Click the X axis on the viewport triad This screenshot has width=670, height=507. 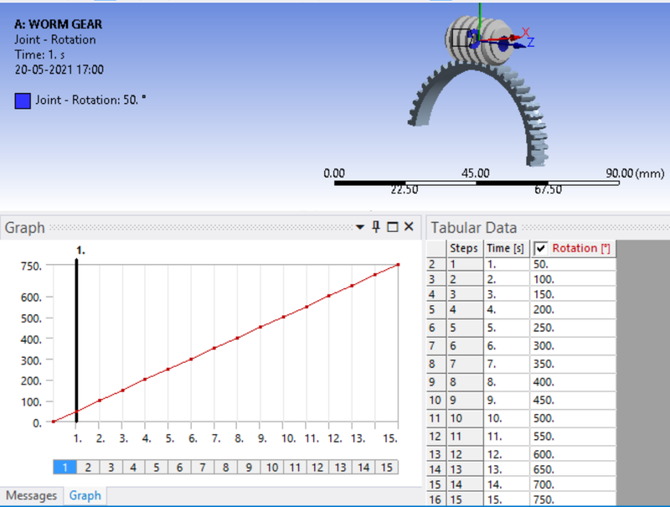click(525, 30)
